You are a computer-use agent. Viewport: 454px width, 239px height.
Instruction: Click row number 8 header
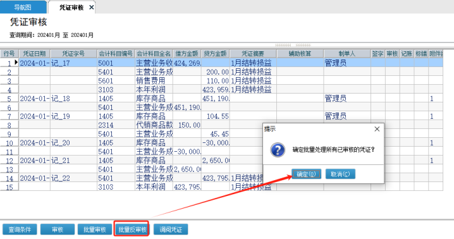(x=9, y=125)
